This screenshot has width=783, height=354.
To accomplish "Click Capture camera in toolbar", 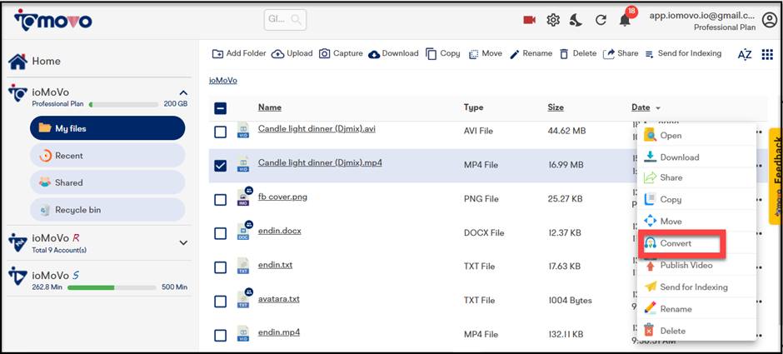I will 341,53.
